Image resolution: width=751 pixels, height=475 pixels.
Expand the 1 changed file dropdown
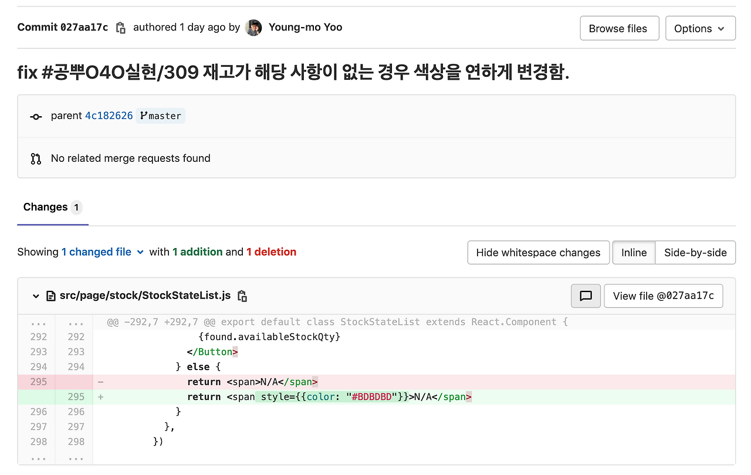(103, 252)
